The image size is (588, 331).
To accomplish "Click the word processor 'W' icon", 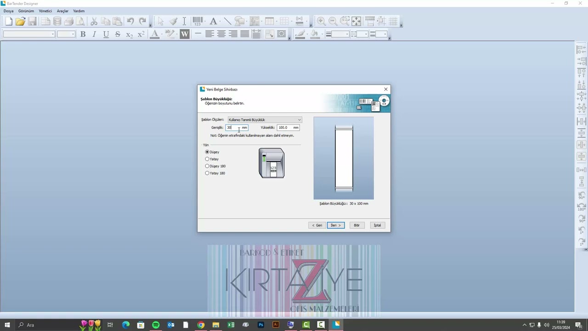I will pos(185,34).
